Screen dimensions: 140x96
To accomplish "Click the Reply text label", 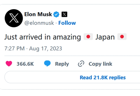I will tap(62, 64).
